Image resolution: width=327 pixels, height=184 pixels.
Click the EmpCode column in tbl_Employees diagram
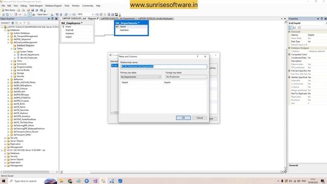coord(69,30)
